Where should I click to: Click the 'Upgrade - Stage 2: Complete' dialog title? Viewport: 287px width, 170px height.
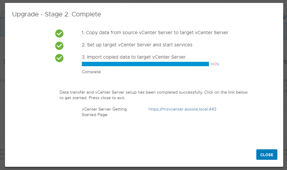57,14
